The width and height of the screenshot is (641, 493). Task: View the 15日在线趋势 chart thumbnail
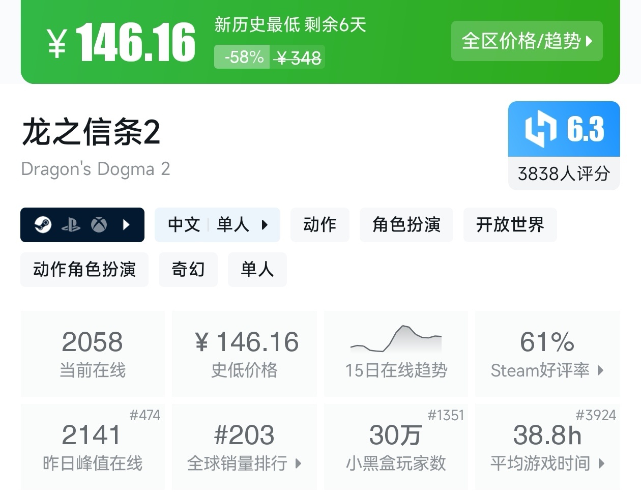[x=396, y=339]
